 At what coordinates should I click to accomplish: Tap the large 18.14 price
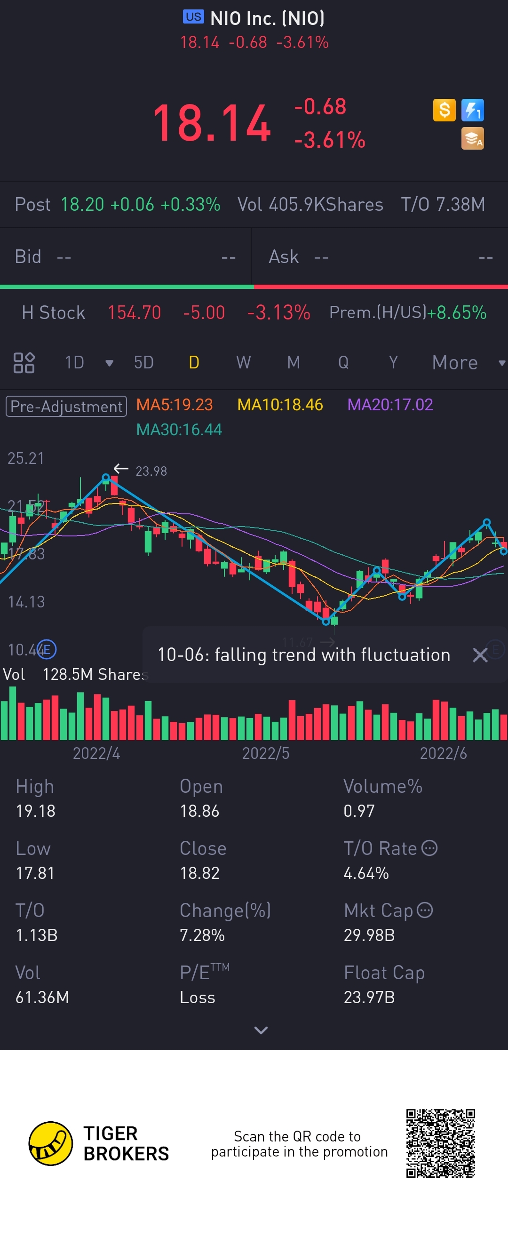point(212,123)
